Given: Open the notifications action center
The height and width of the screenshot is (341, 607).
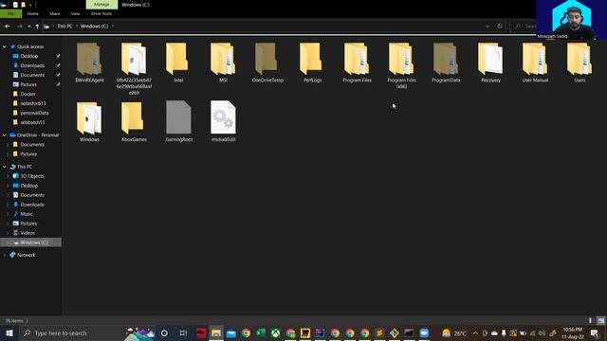Looking at the screenshot, I should (x=595, y=332).
